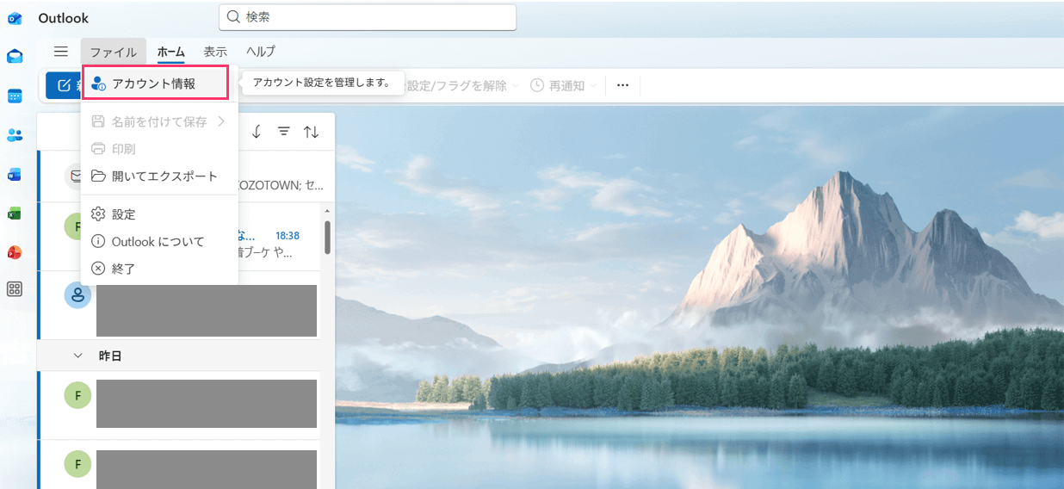Open the three-dots more options button
This screenshot has height=489, width=1064.
pos(623,85)
